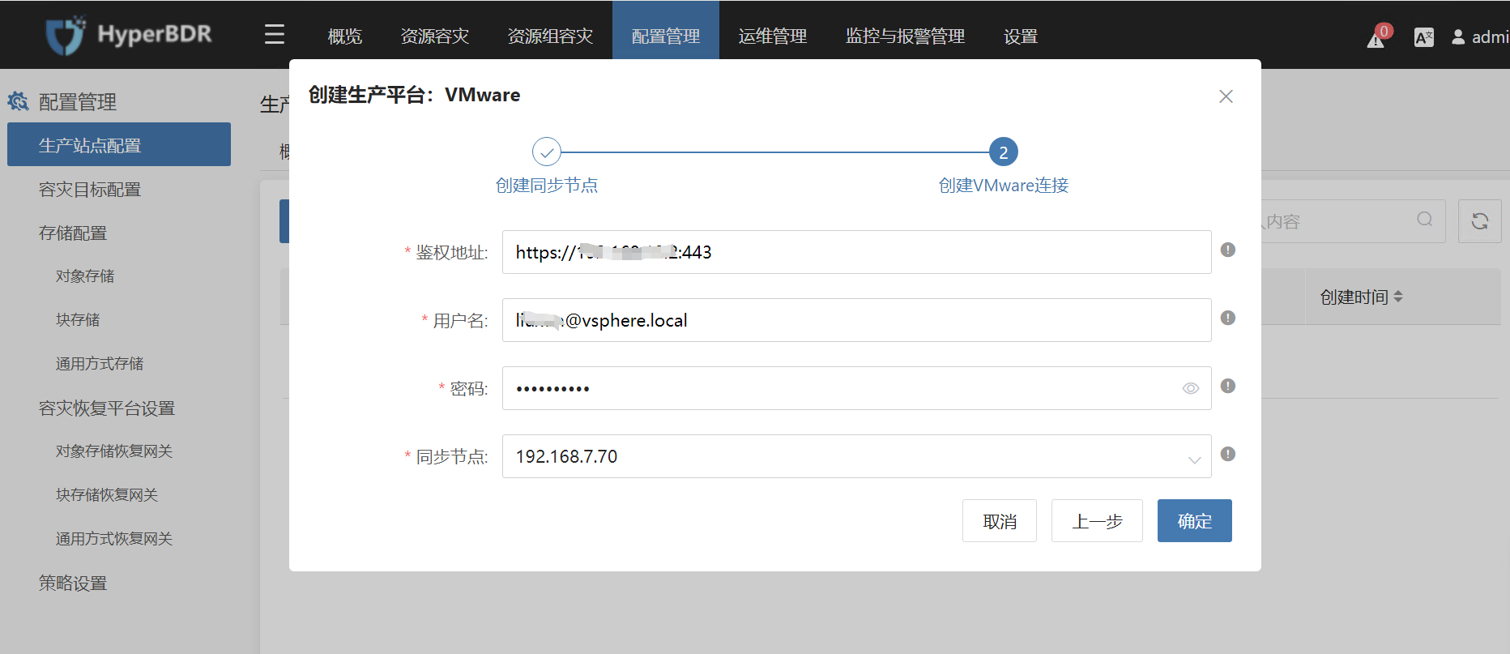Click the HyperBDR logo
This screenshot has height=654, width=1510.
pyautogui.click(x=129, y=35)
